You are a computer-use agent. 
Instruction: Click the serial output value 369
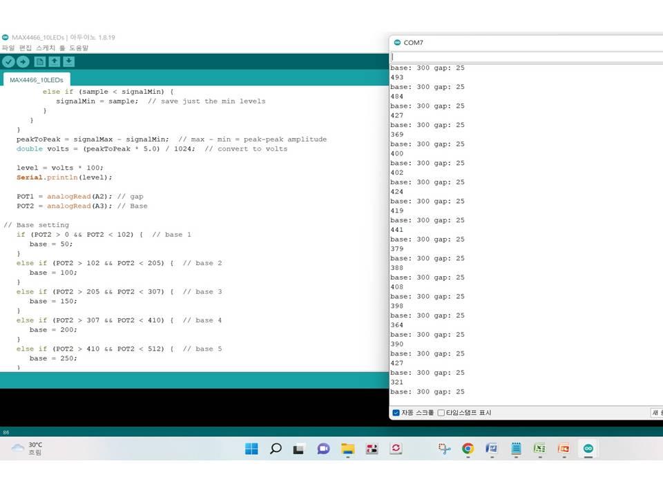(396, 135)
